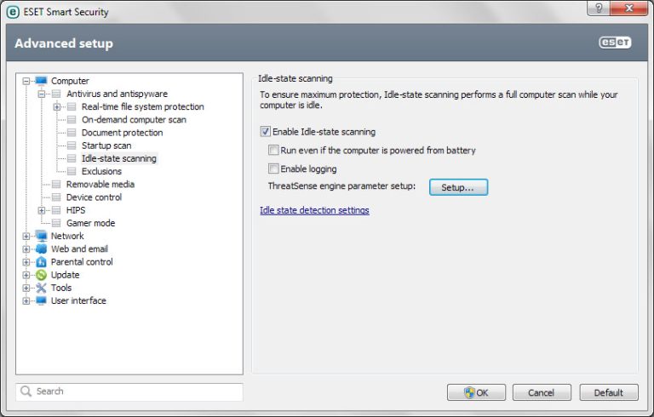Click the Web and email icon

point(41,249)
